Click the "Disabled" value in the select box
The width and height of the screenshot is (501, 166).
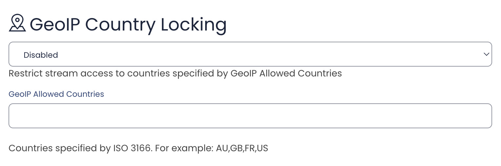41,55
